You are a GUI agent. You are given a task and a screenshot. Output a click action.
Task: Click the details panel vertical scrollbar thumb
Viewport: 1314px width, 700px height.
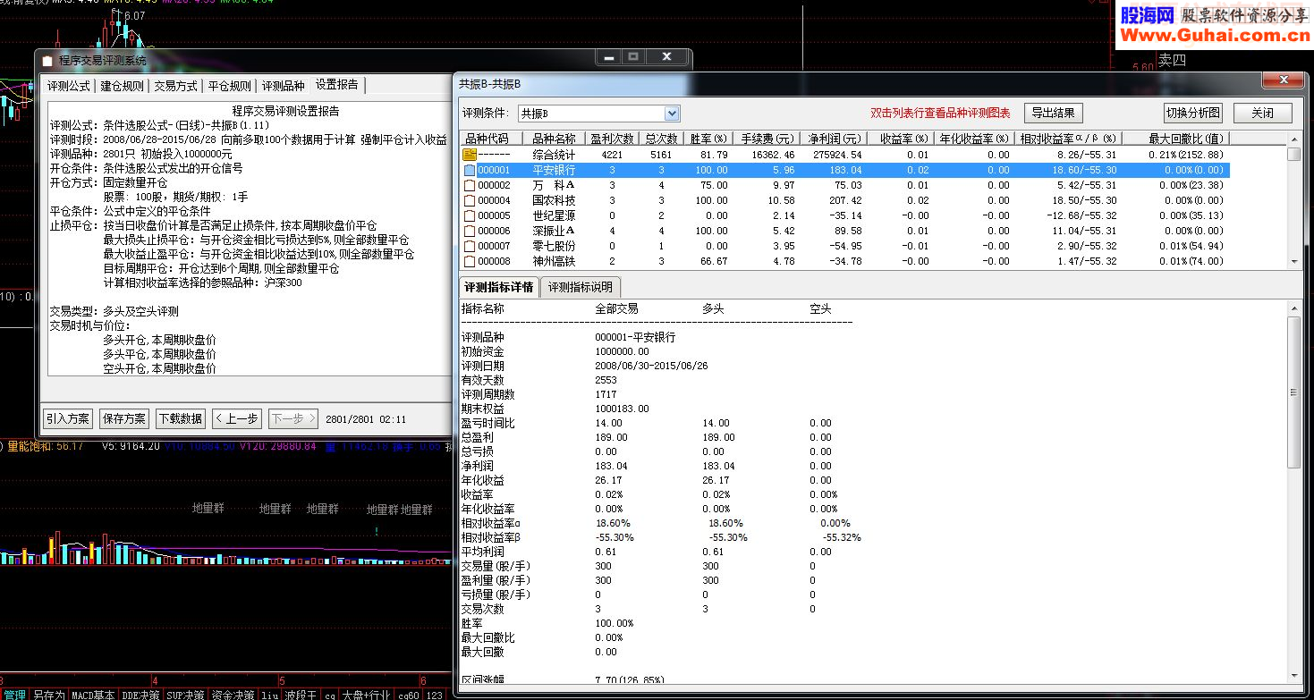1293,392
